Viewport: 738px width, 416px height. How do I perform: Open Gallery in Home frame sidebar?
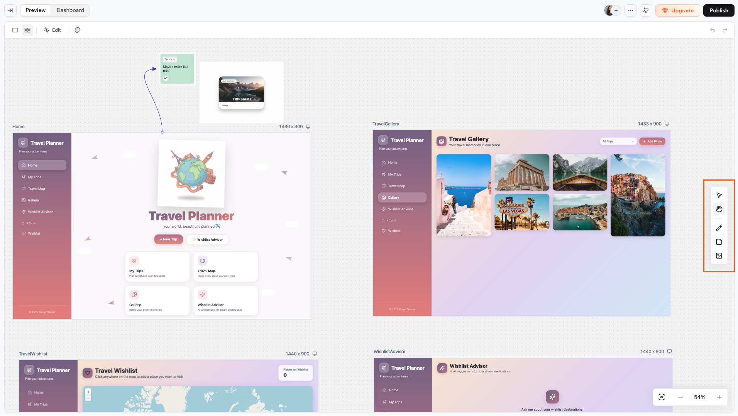coord(42,200)
